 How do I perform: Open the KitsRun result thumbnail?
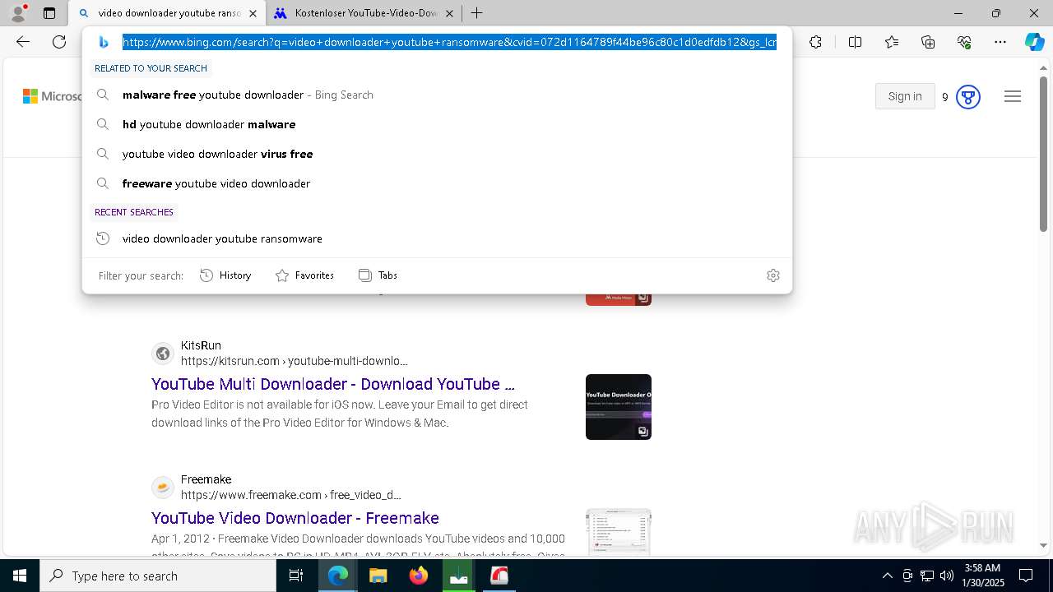click(x=619, y=407)
